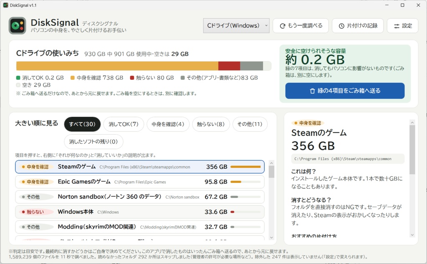Click the list scrollbar down arrow
Viewport: 427px width, 264px height.
click(271, 238)
